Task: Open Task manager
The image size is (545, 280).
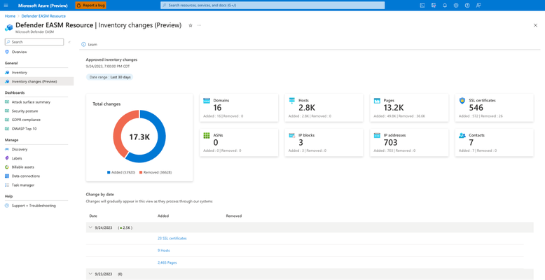Action: point(23,185)
